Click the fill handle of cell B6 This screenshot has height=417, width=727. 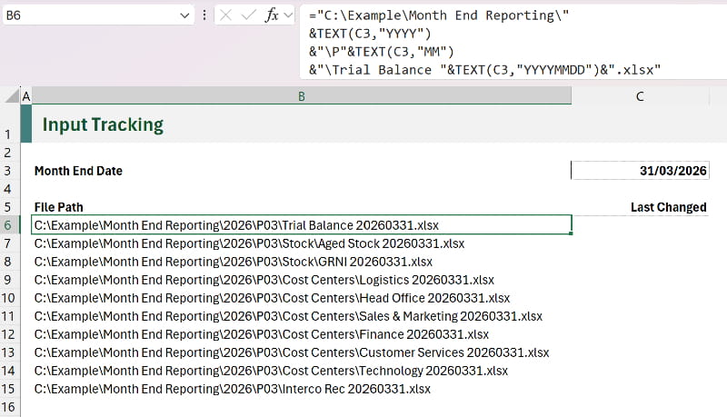coord(571,233)
